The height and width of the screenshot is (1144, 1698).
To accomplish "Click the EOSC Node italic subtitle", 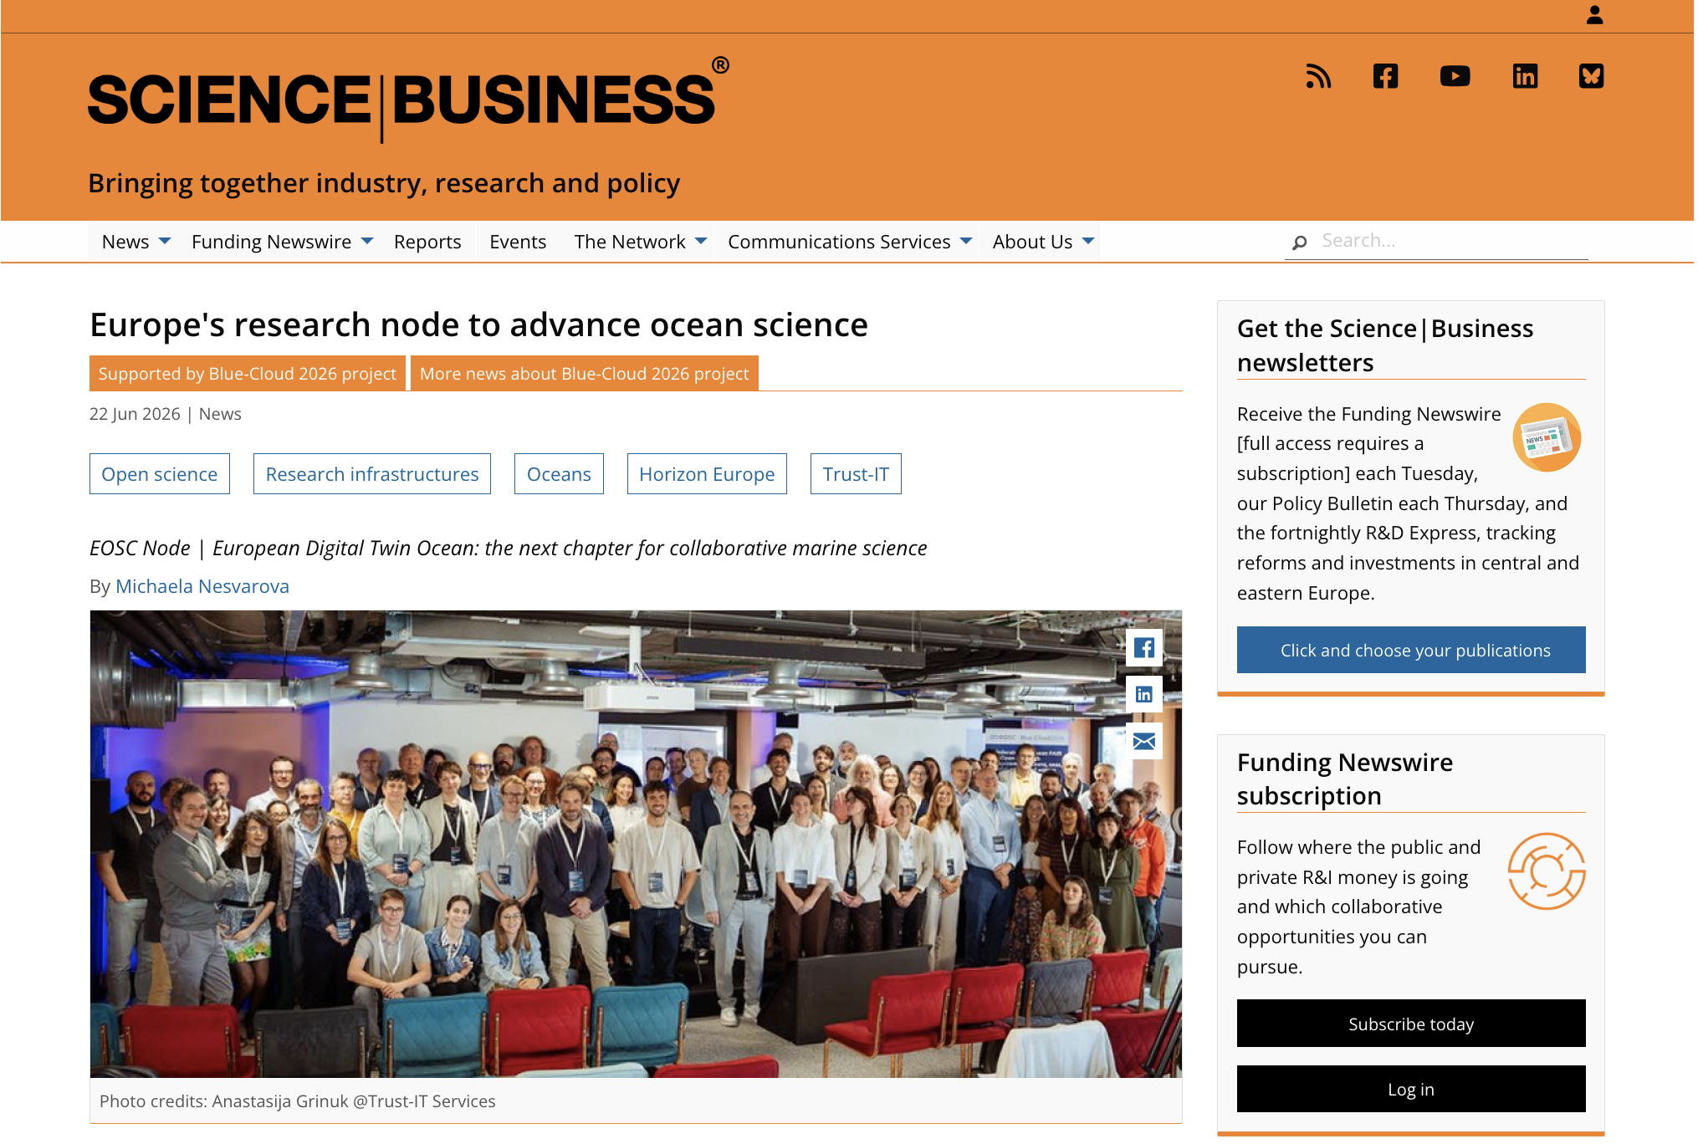I will pos(509,548).
